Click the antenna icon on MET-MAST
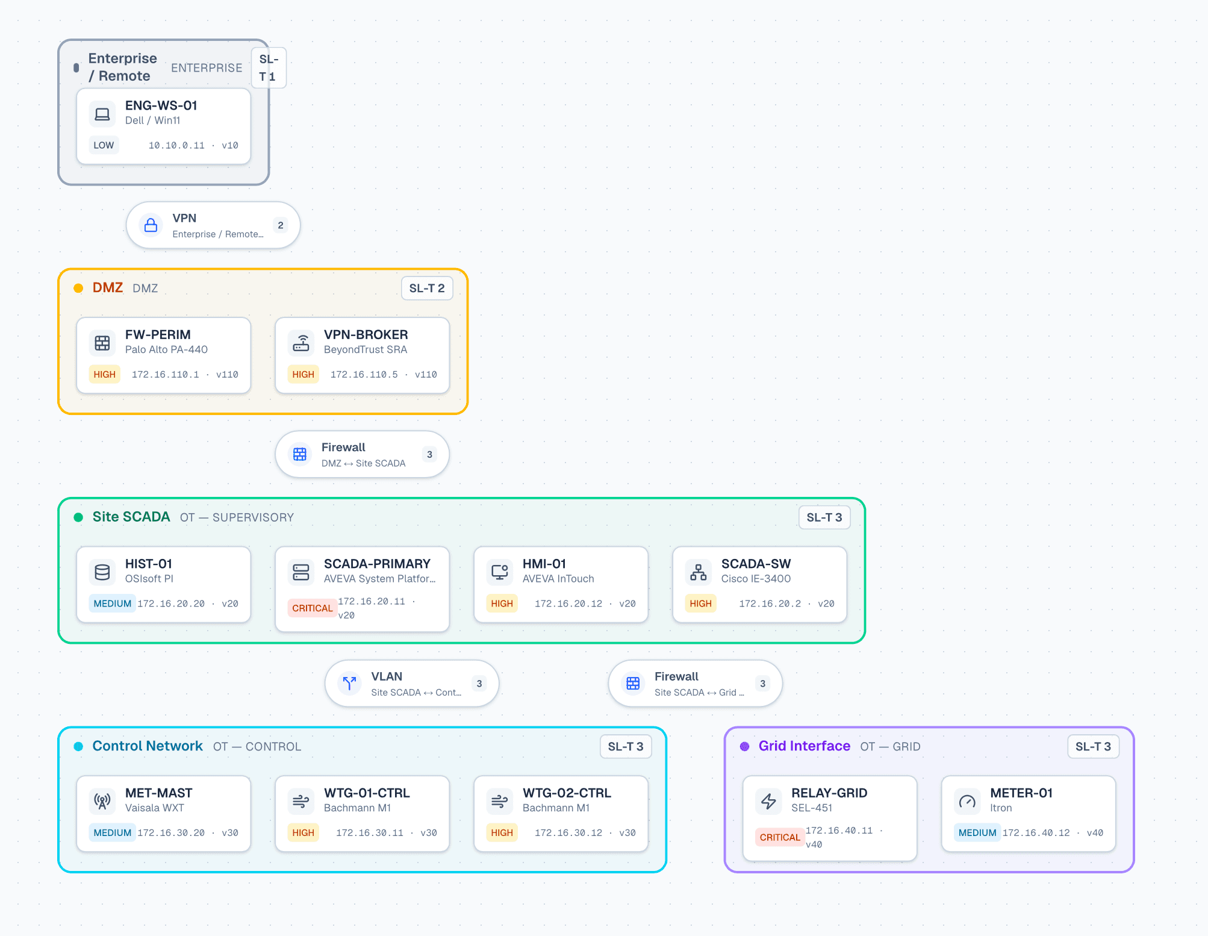 (102, 802)
